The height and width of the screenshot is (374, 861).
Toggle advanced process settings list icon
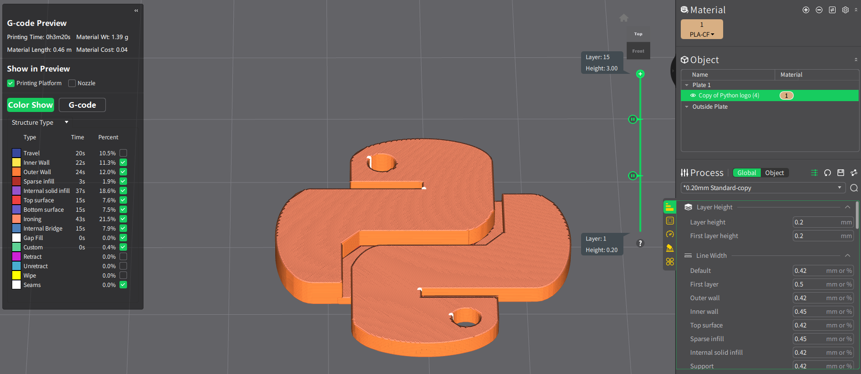[x=814, y=173]
